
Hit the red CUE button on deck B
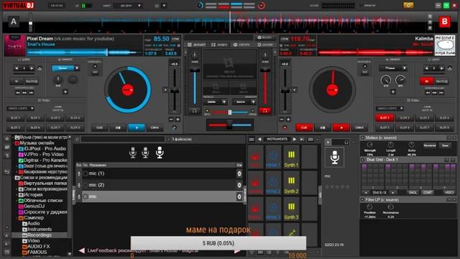tap(304, 128)
